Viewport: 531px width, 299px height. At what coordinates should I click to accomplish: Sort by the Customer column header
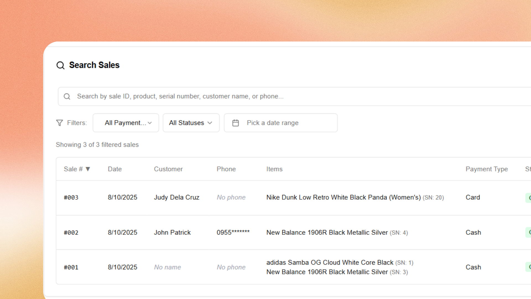click(x=168, y=169)
